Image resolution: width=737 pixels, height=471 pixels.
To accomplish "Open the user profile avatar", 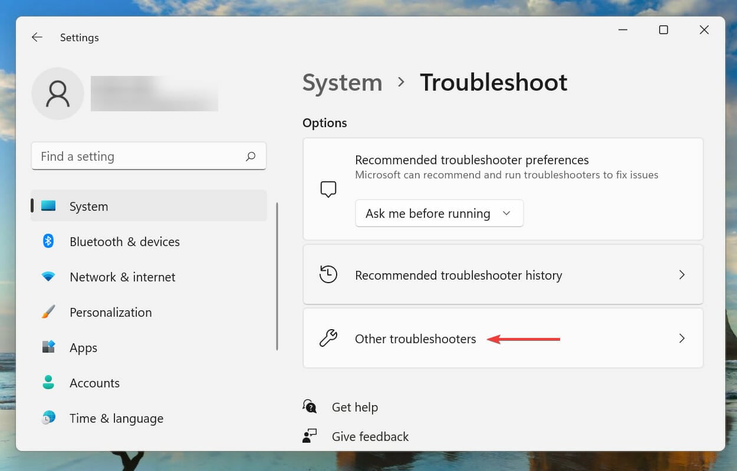I will 58,94.
